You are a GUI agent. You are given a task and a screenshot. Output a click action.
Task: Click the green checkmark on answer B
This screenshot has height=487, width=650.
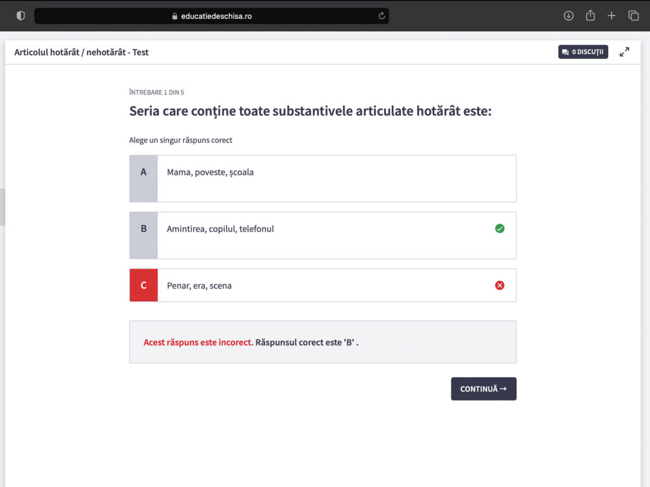point(500,228)
